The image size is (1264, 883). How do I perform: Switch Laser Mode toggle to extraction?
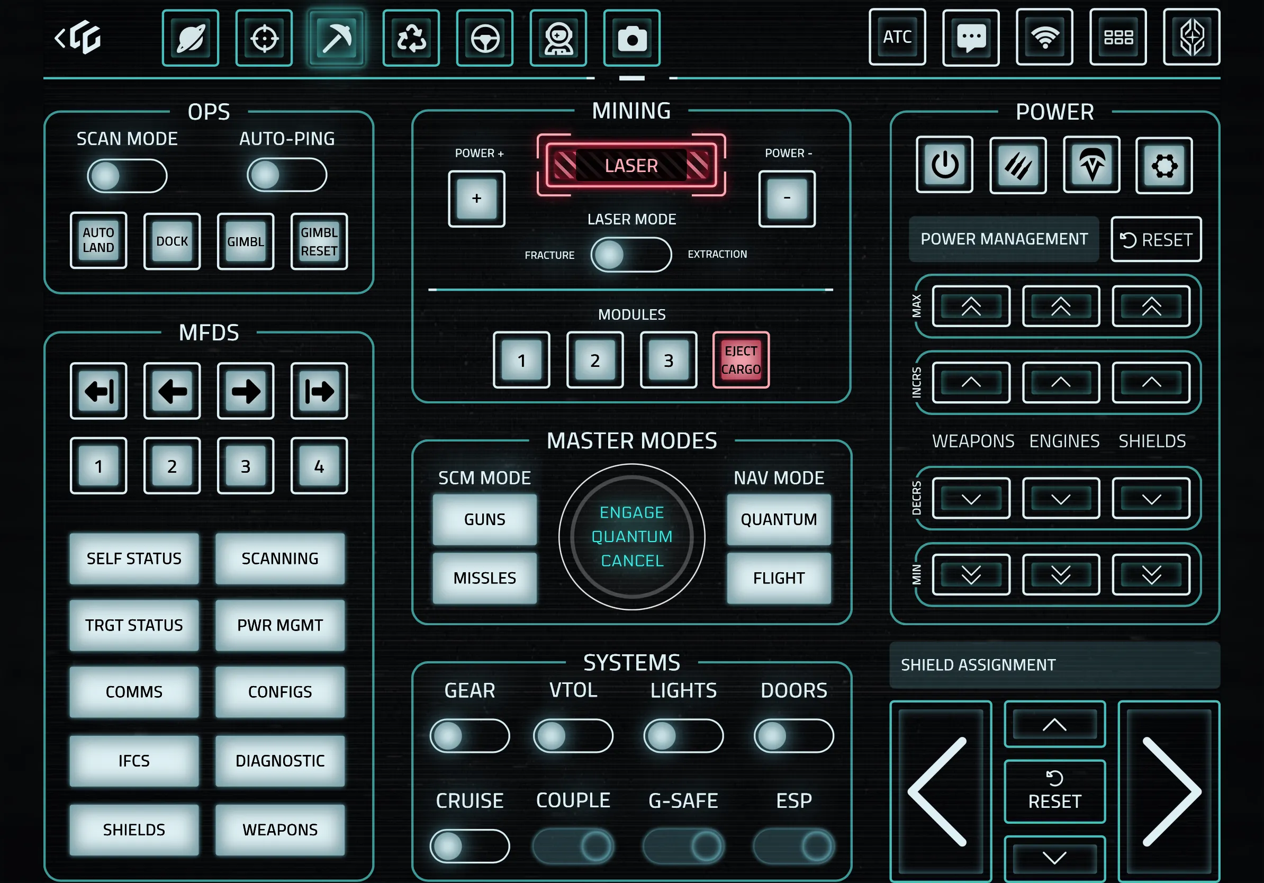click(631, 254)
